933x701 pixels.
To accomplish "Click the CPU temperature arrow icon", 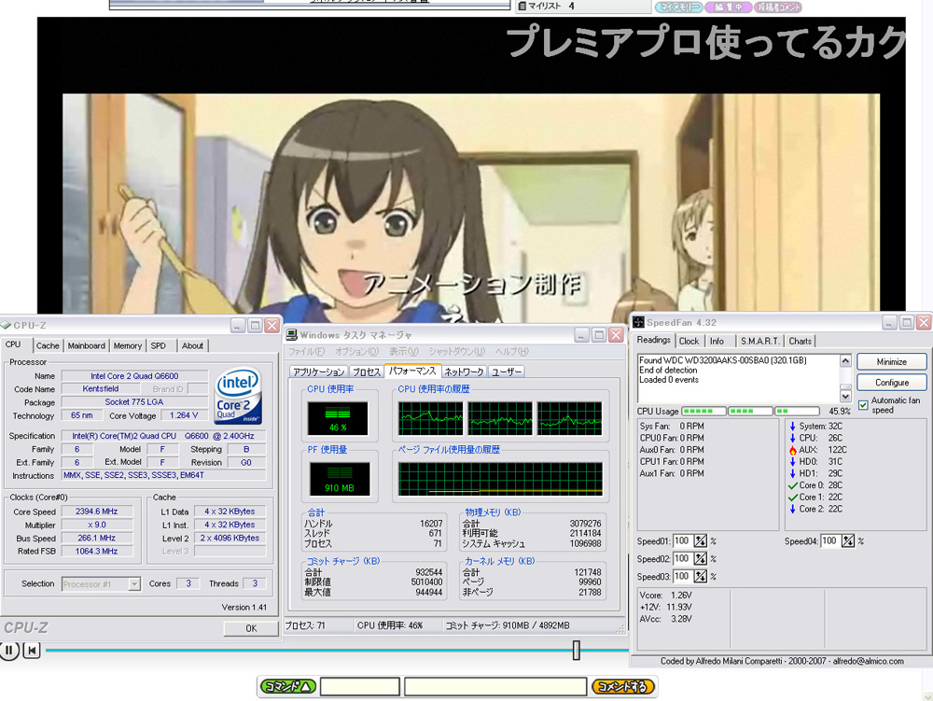I will [x=792, y=438].
